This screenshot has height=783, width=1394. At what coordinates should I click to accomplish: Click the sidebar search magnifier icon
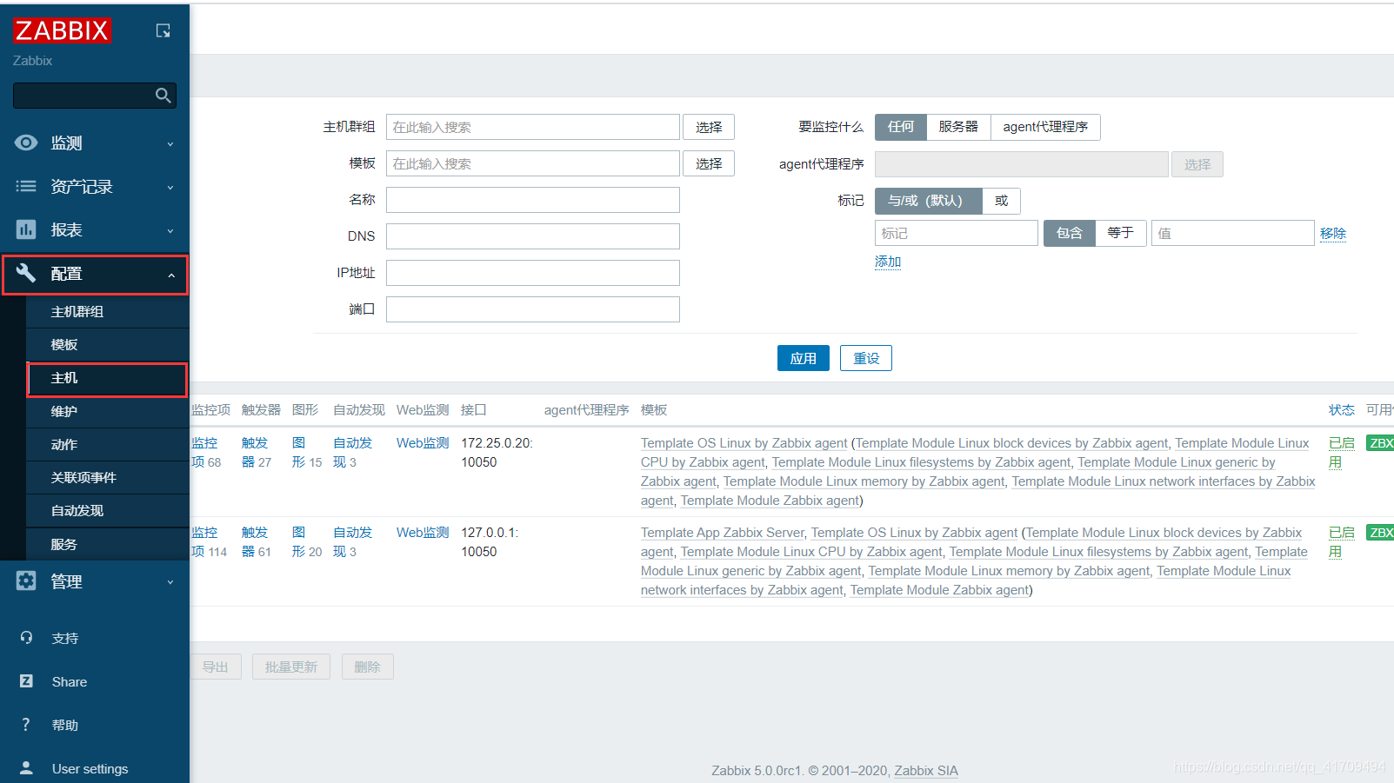pyautogui.click(x=163, y=96)
